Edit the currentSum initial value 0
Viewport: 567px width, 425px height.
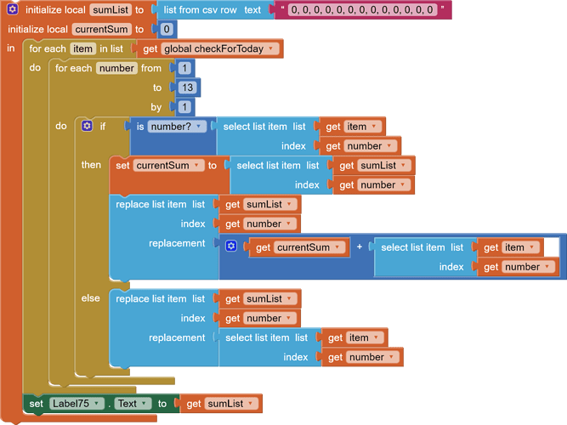click(x=167, y=29)
